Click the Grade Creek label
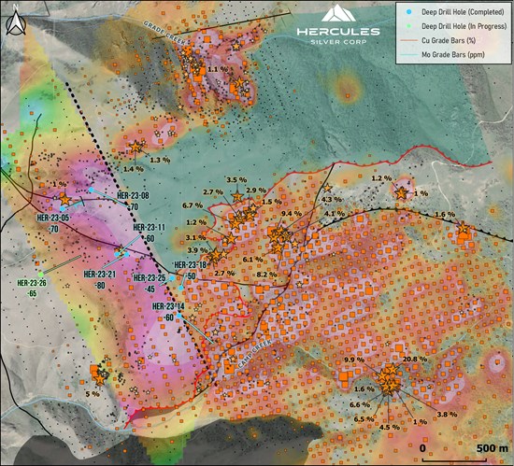 point(164,34)
